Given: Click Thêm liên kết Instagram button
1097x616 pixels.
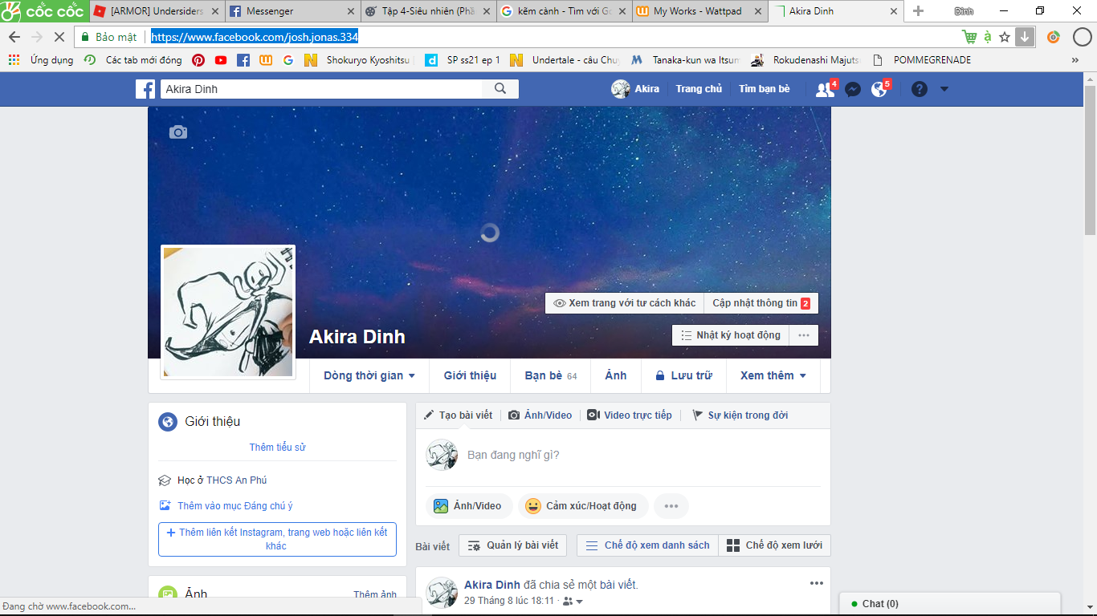Looking at the screenshot, I should [277, 539].
